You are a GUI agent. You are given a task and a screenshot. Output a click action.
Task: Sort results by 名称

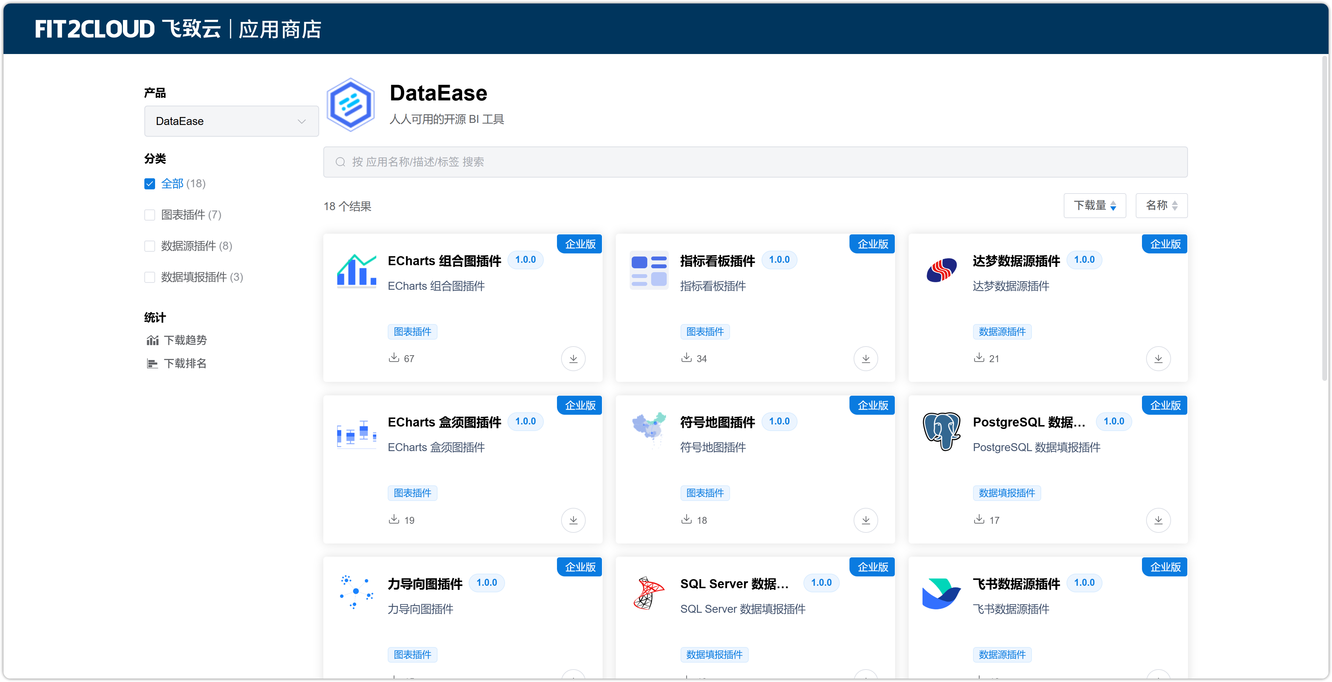(1161, 205)
